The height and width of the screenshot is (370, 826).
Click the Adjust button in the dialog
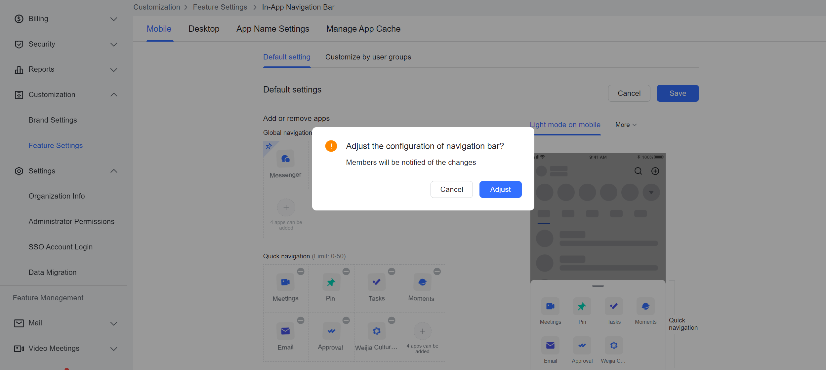coord(500,189)
